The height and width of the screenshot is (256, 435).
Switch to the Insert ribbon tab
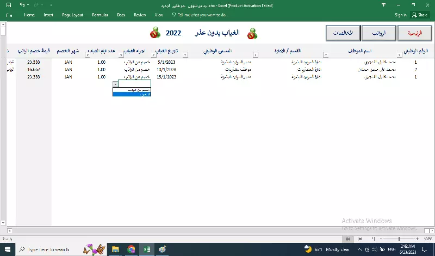tap(48, 15)
